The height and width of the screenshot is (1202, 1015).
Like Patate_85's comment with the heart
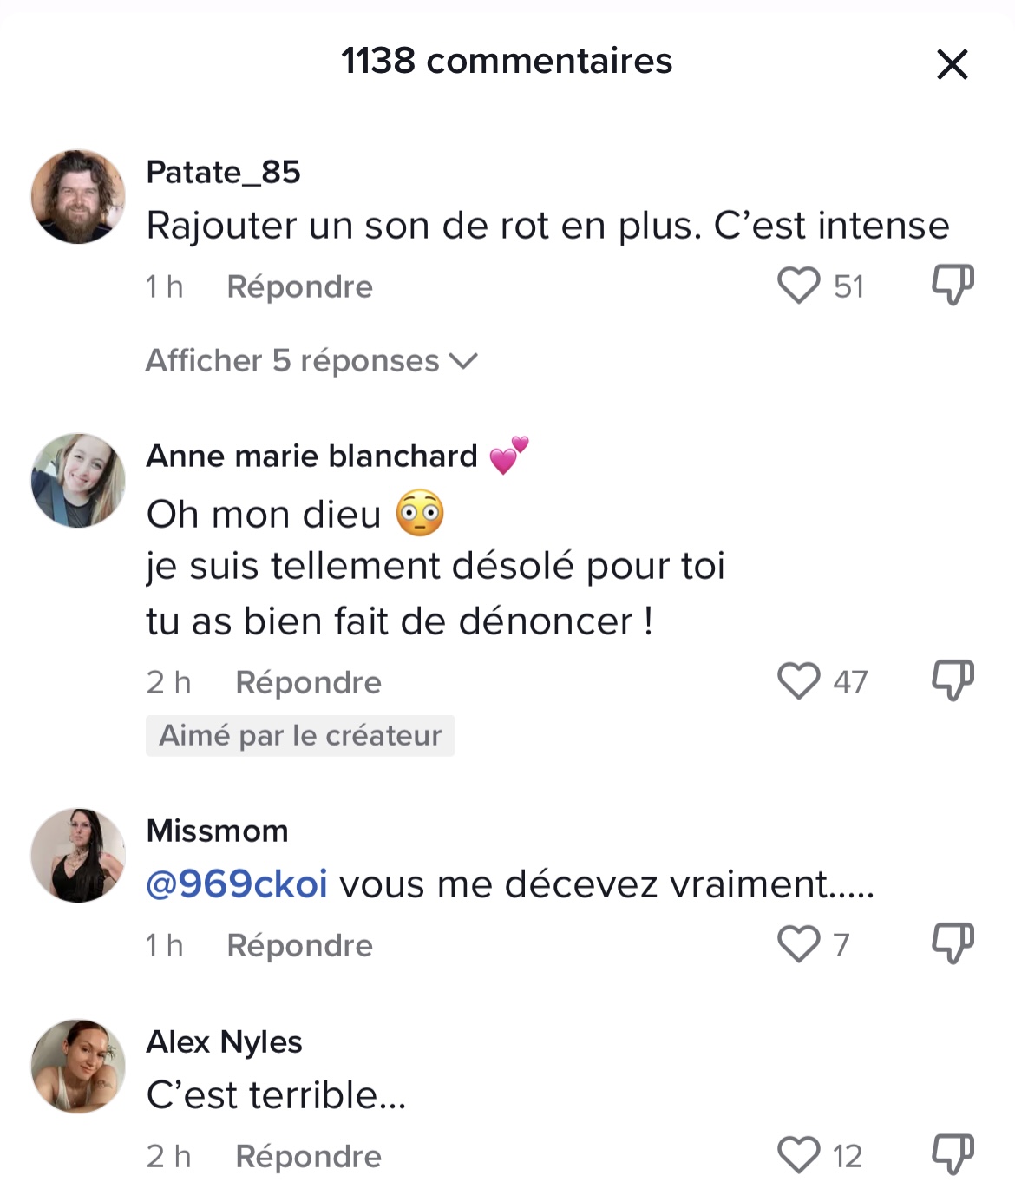798,286
